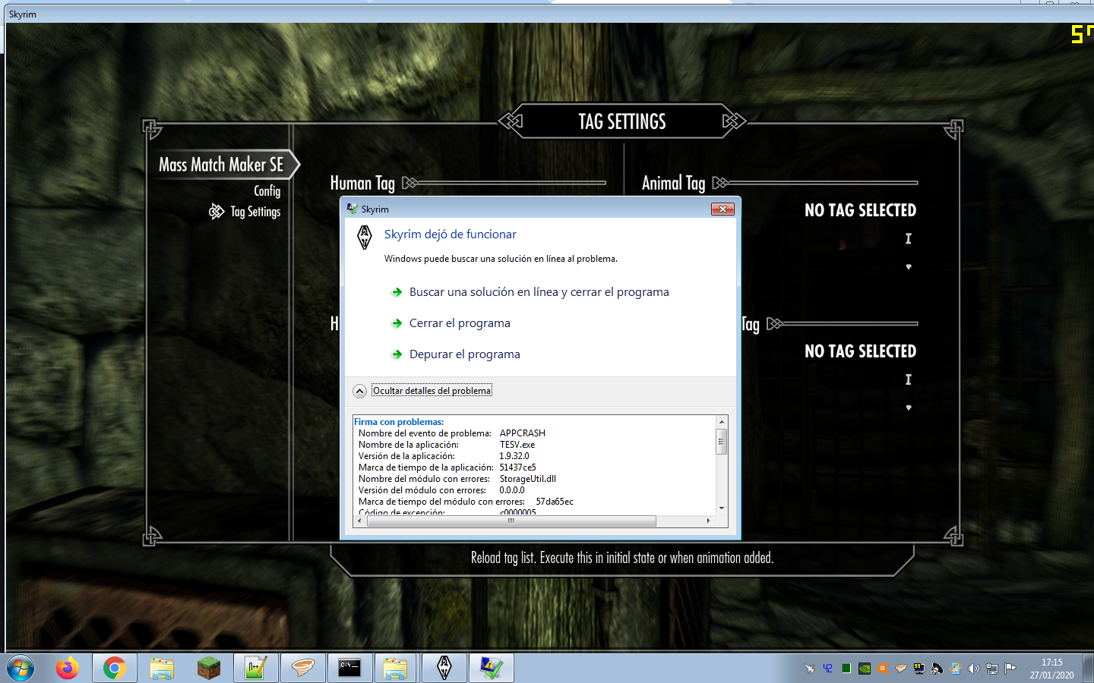Click the StorageUtil.dll module name
The height and width of the screenshot is (683, 1094).
527,479
